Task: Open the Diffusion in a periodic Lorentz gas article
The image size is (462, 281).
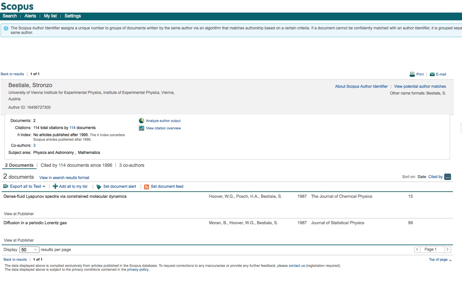Action: (x=35, y=223)
